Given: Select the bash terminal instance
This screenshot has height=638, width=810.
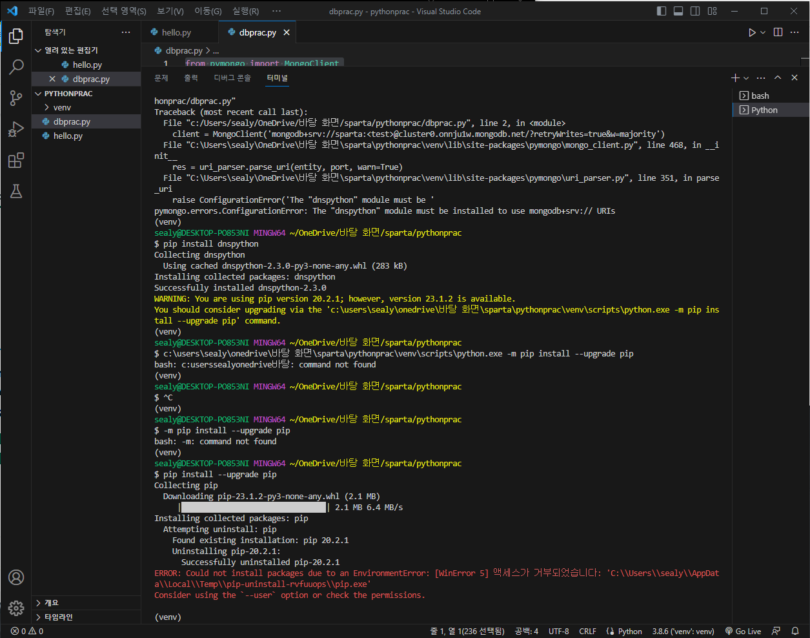Looking at the screenshot, I should click(771, 96).
